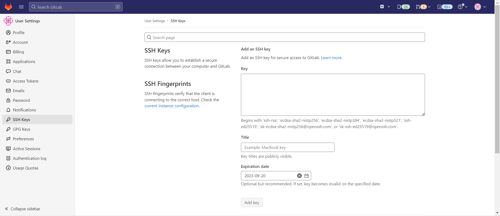Viewport: 500px width, 216px height.
Task: Open Applications in sidebar
Action: (37, 61)
